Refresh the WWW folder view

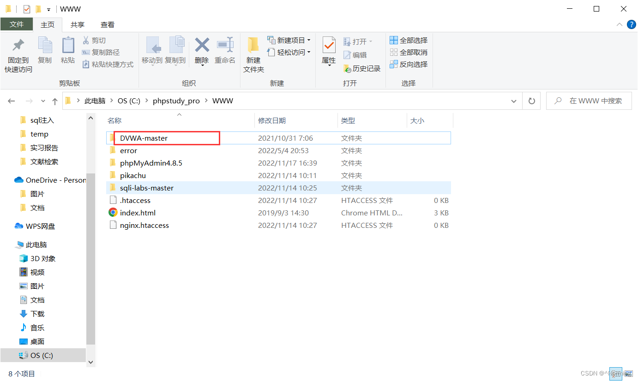pyautogui.click(x=531, y=101)
